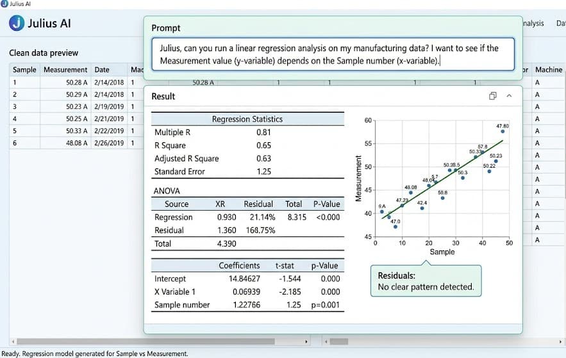566x358 pixels.
Task: Click the date 2/19/2019 cell
Action: click(109, 107)
